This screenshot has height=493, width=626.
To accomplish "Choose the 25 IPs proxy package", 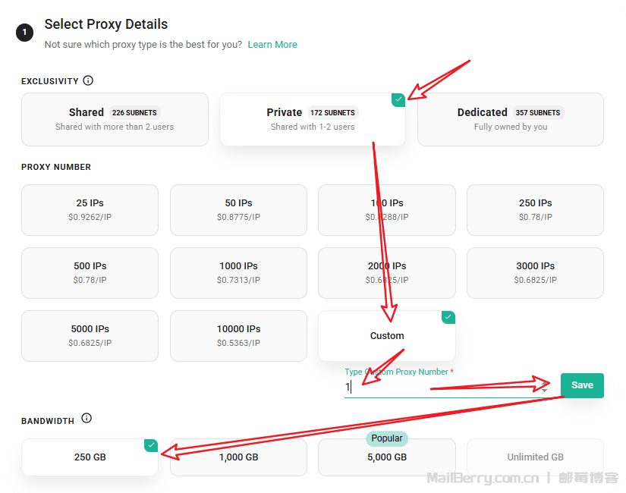I will pos(90,210).
